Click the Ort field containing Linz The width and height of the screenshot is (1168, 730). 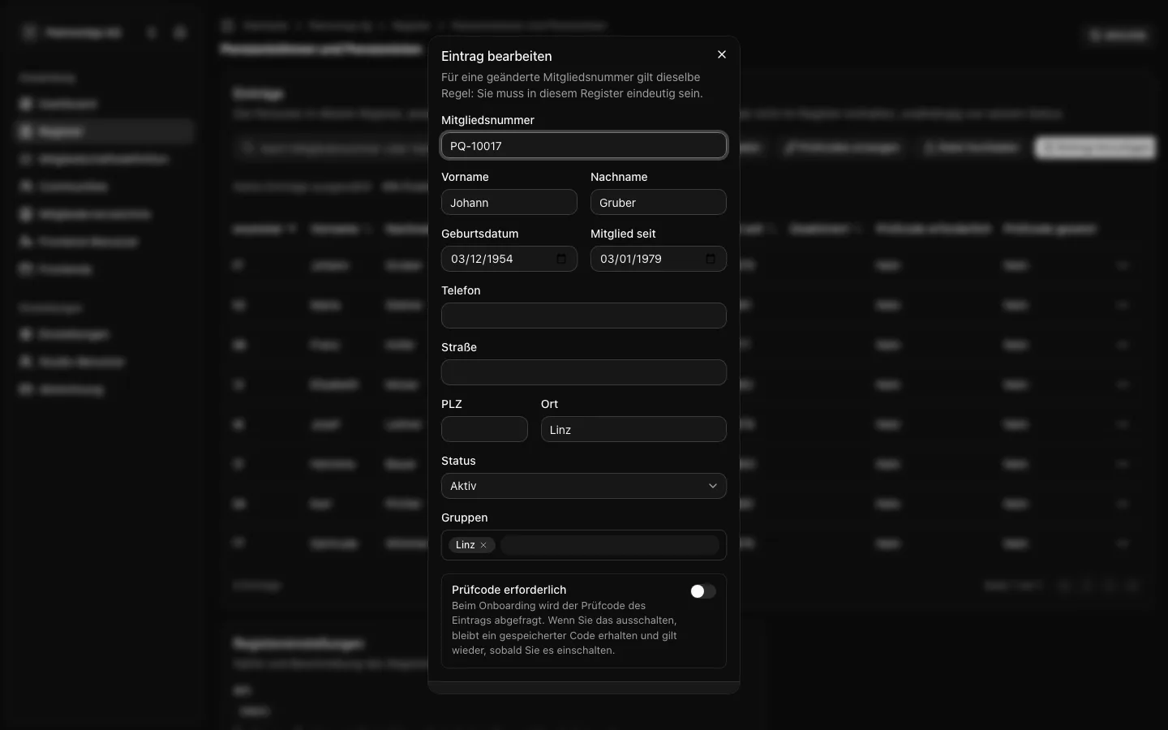pos(633,429)
